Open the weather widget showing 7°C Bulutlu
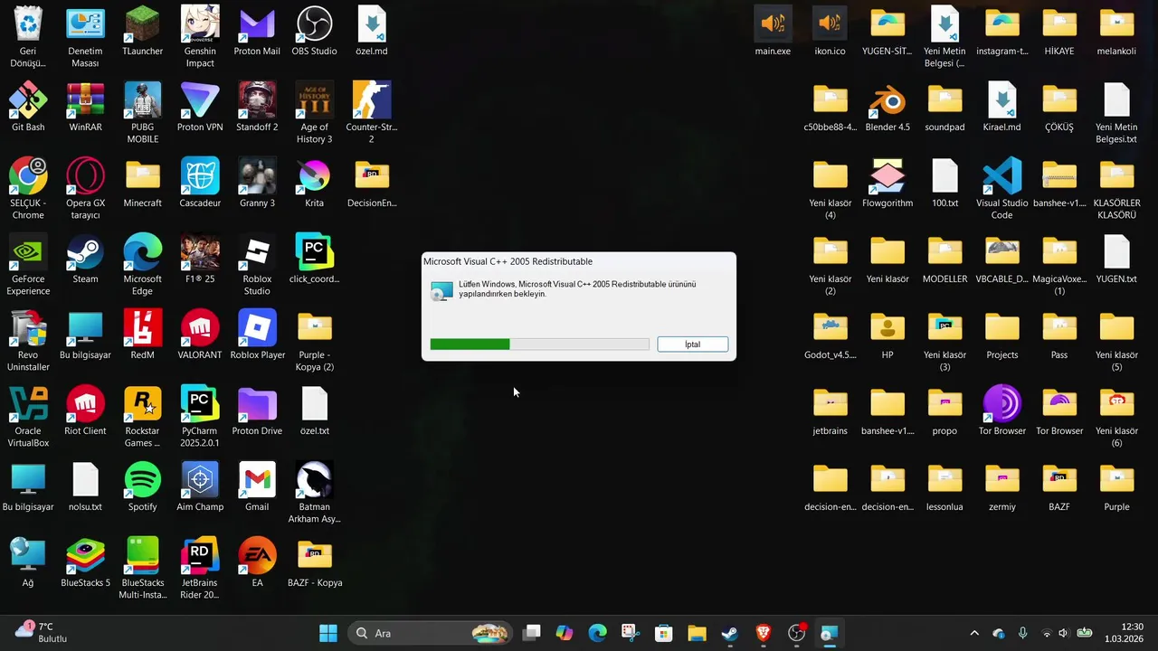Viewport: 1158px width, 651px height. (x=42, y=633)
